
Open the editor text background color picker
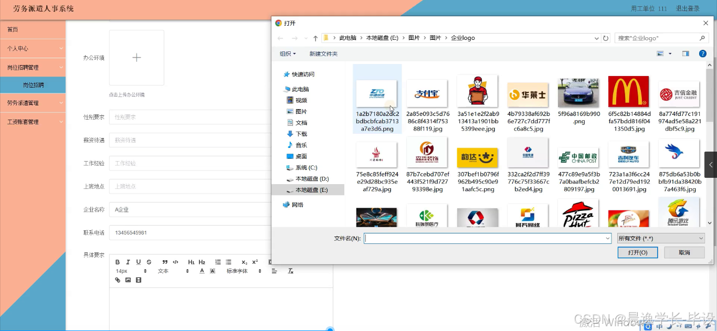point(213,271)
